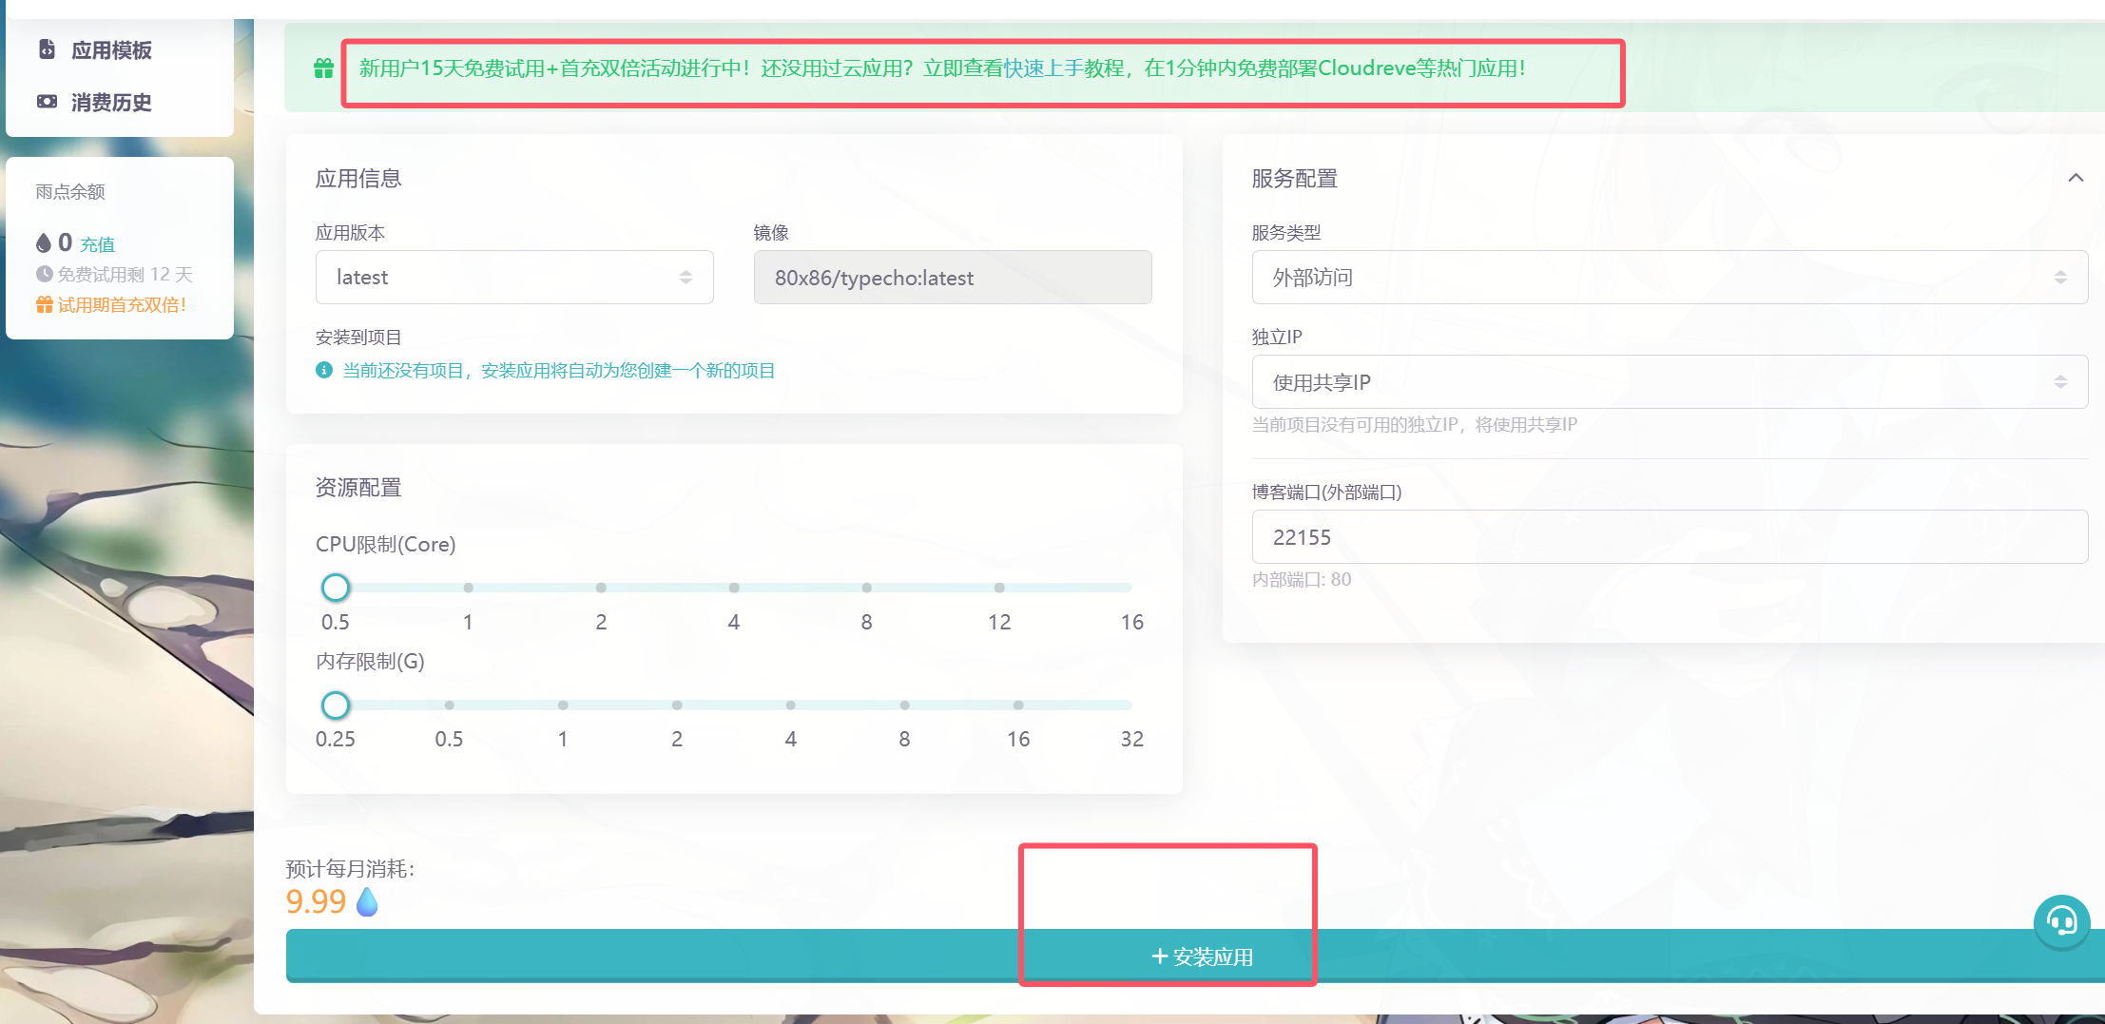Screen dimensions: 2105x1024
Task: Open the 应用版本 latest dropdown
Action: 514,277
